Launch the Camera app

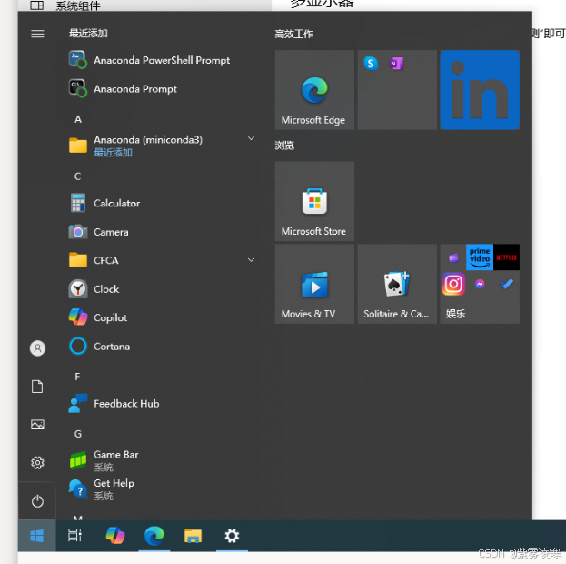162,232
